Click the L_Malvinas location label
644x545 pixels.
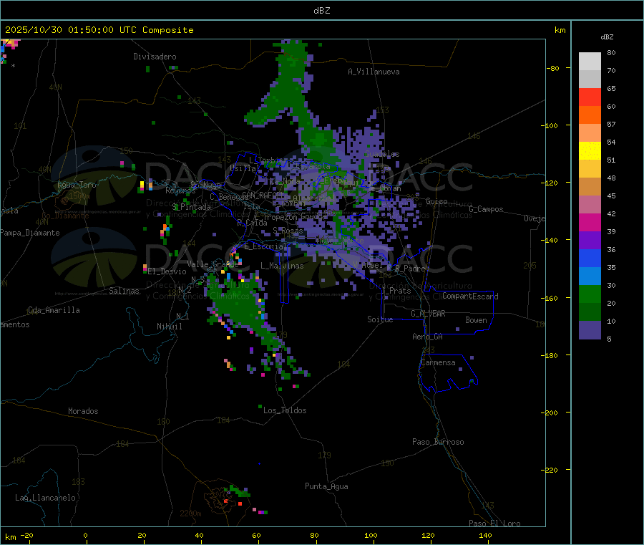282,266
